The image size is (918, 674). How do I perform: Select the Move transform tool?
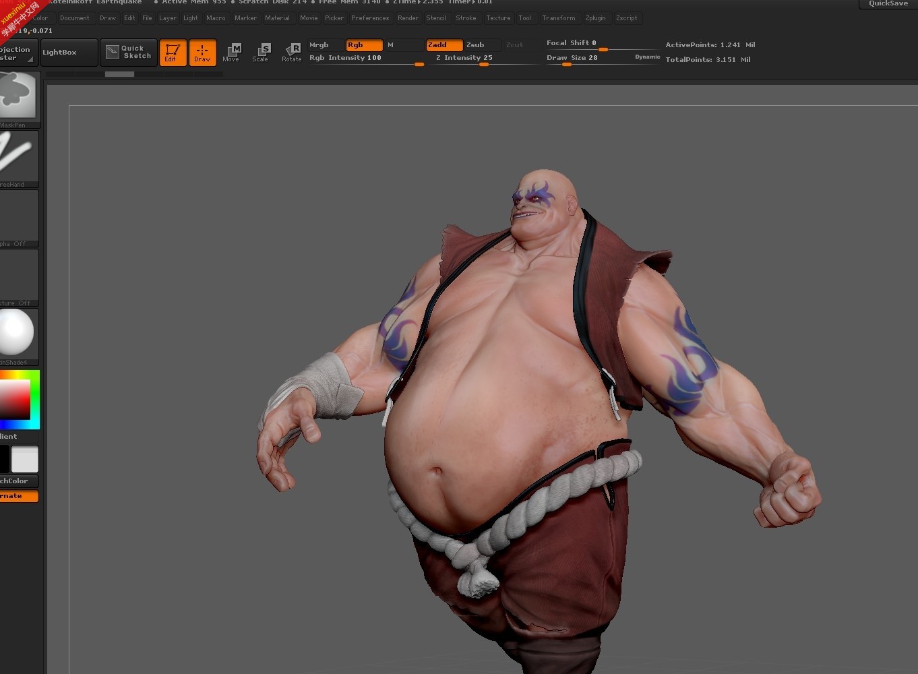point(231,53)
